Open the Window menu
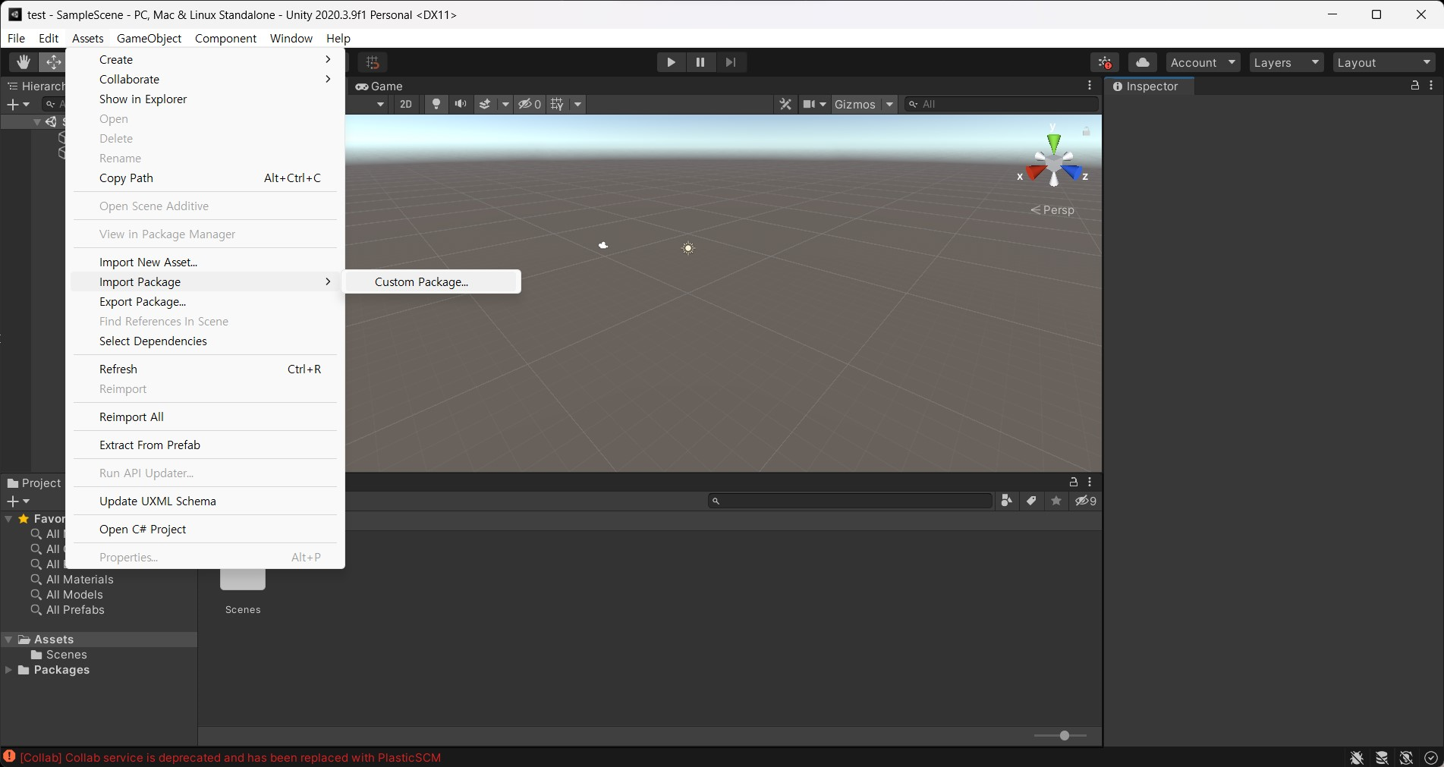The image size is (1444, 767). [291, 38]
